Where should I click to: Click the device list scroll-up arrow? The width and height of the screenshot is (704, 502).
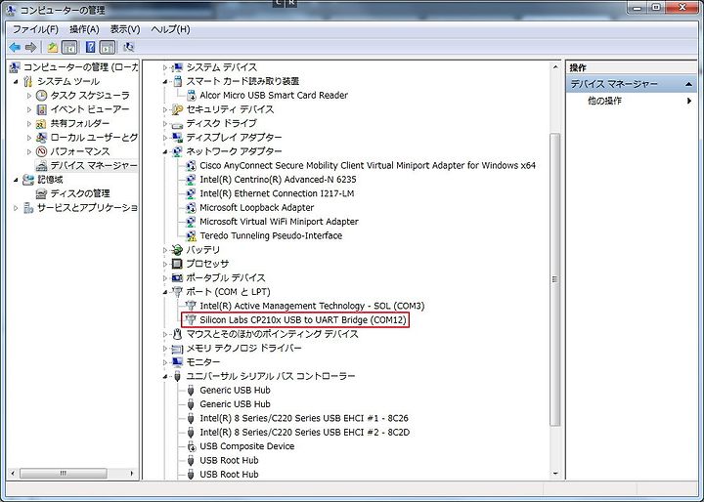pyautogui.click(x=555, y=67)
